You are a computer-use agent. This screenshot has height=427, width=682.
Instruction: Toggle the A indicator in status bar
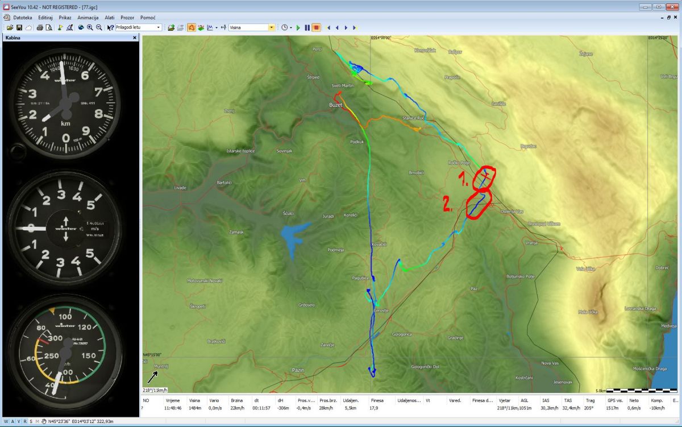coord(12,421)
